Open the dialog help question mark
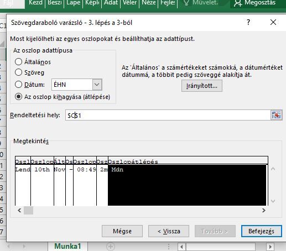This screenshot has height=251, width=286. click(x=248, y=22)
